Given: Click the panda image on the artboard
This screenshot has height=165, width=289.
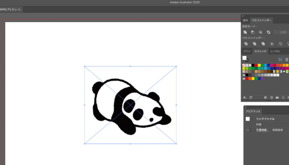Looking at the screenshot, I should pos(130,105).
